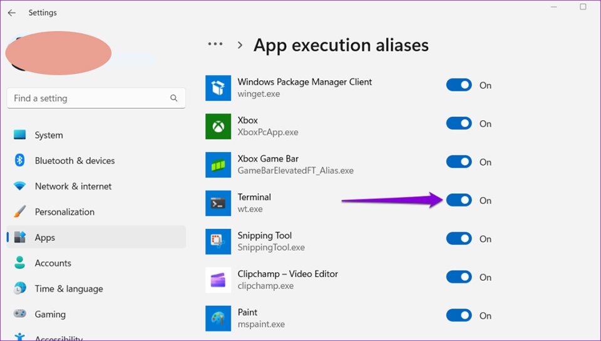Click the mspaint.exe text
Viewport: 601px width, 341px height.
(261, 324)
